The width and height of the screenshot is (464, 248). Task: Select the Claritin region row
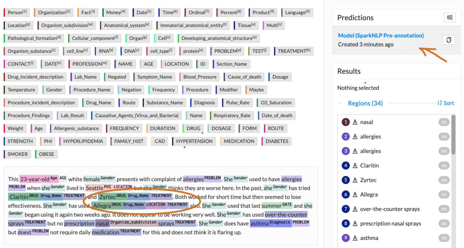pos(395,166)
